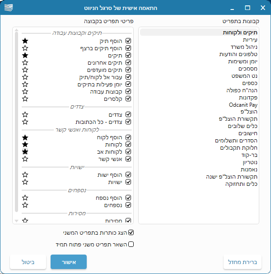Toggle the star for הוסף תיקים ברצף
Image resolution: width=271 pixels, height=274 pixels.
point(25,48)
